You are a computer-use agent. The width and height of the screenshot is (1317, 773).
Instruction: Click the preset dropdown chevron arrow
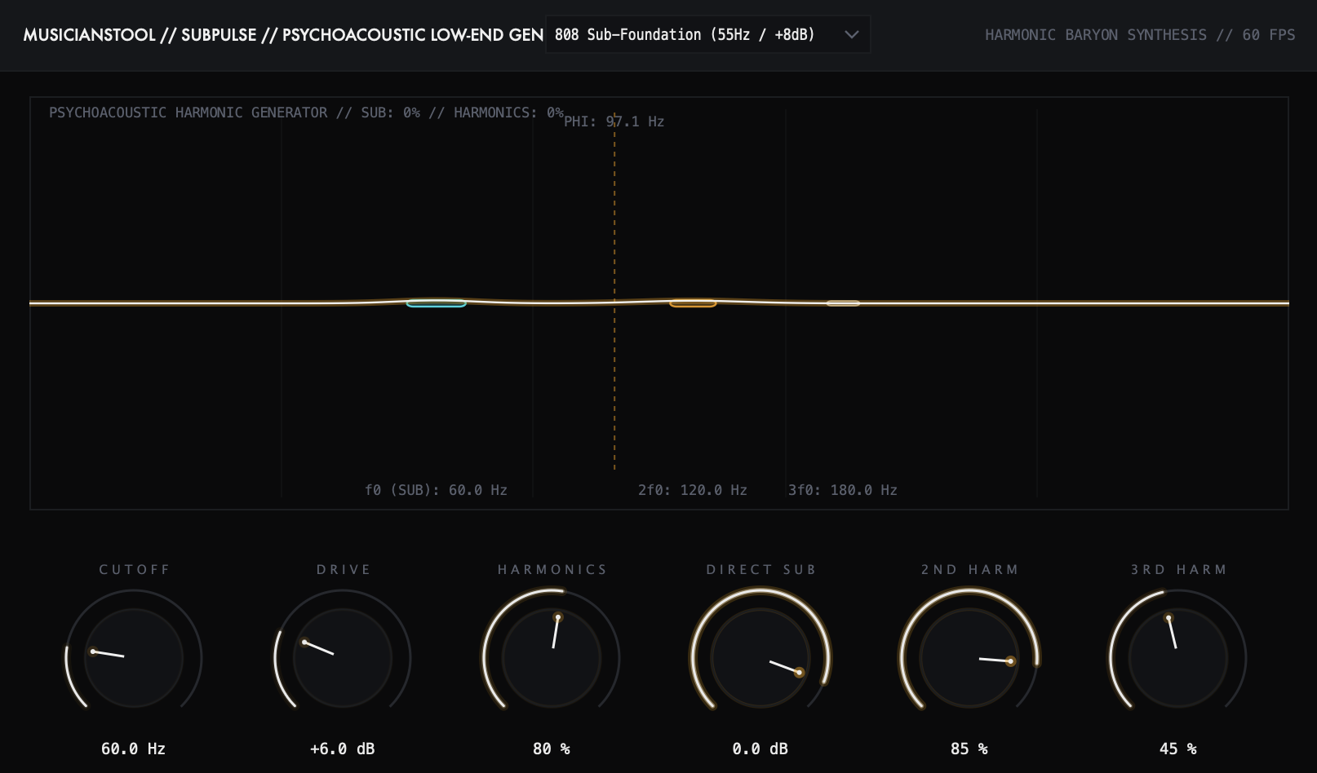pos(851,35)
